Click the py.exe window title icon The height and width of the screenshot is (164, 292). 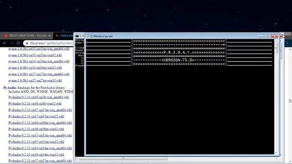click(88, 36)
